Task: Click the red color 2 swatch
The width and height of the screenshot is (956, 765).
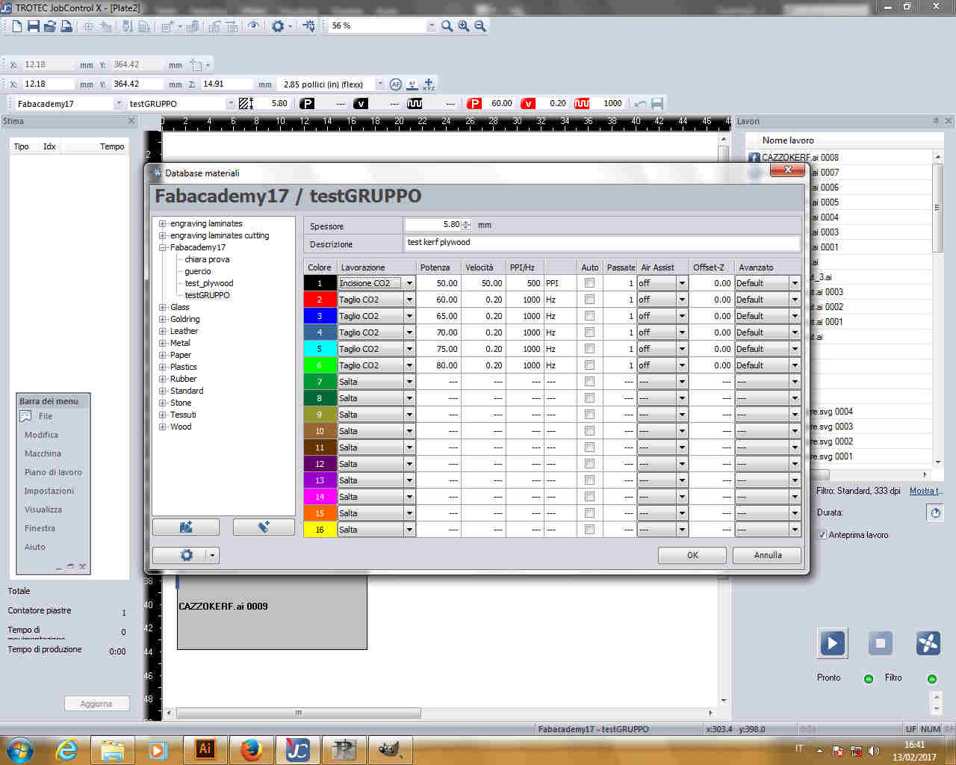Action: tap(320, 300)
